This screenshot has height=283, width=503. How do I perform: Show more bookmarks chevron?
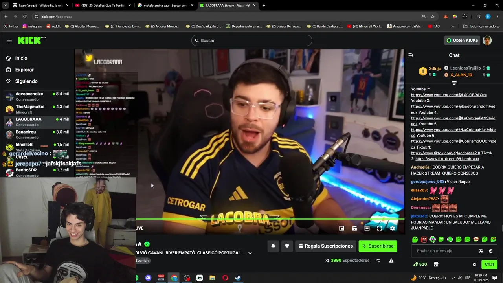pyautogui.click(x=452, y=26)
